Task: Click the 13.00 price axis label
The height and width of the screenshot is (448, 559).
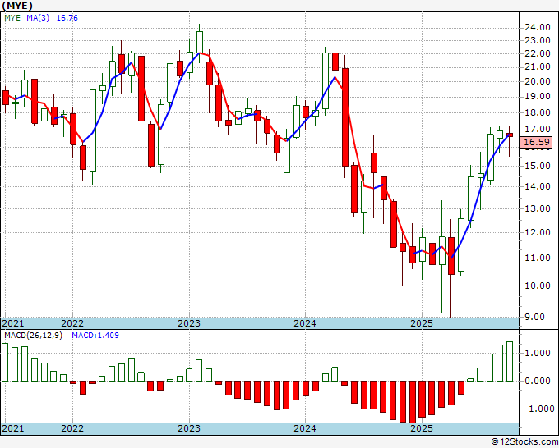Action: tap(538, 208)
